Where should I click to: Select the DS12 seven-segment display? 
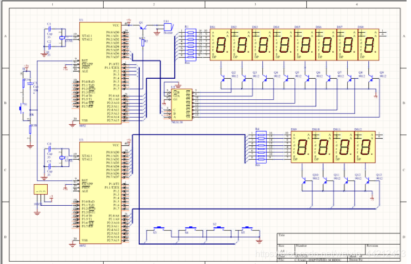(366, 147)
